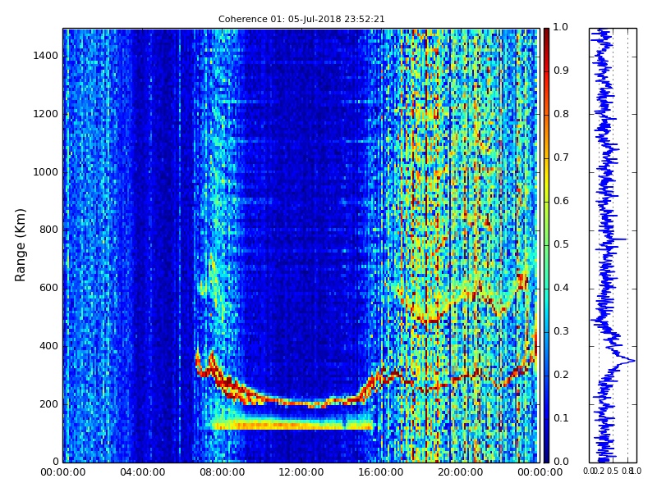The image size is (657, 492).
Task: Click the 400 range tick label
Action: click(48, 346)
